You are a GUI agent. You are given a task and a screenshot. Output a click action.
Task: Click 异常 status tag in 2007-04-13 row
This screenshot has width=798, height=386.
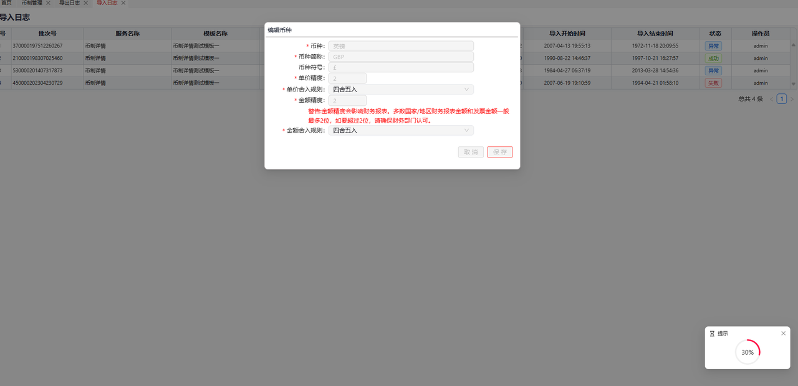713,46
